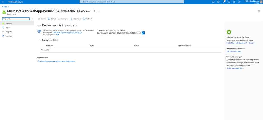This screenshot has height=120, width=263.
Task: Go to Microsoft Defender for Cloud link
Action: pos(241,43)
